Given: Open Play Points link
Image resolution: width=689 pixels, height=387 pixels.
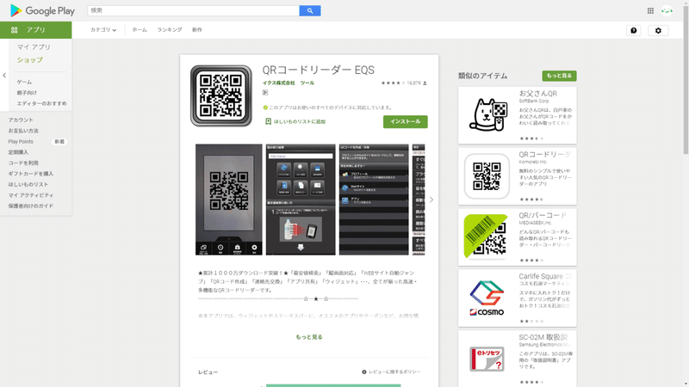Looking at the screenshot, I should (21, 142).
